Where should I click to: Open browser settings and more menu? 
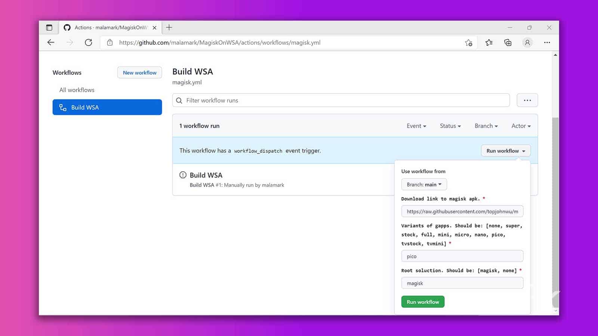coord(547,43)
